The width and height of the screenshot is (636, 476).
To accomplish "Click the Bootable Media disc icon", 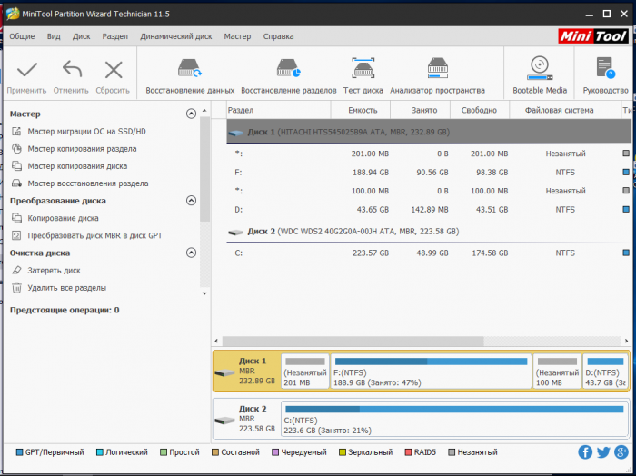I will (540, 69).
